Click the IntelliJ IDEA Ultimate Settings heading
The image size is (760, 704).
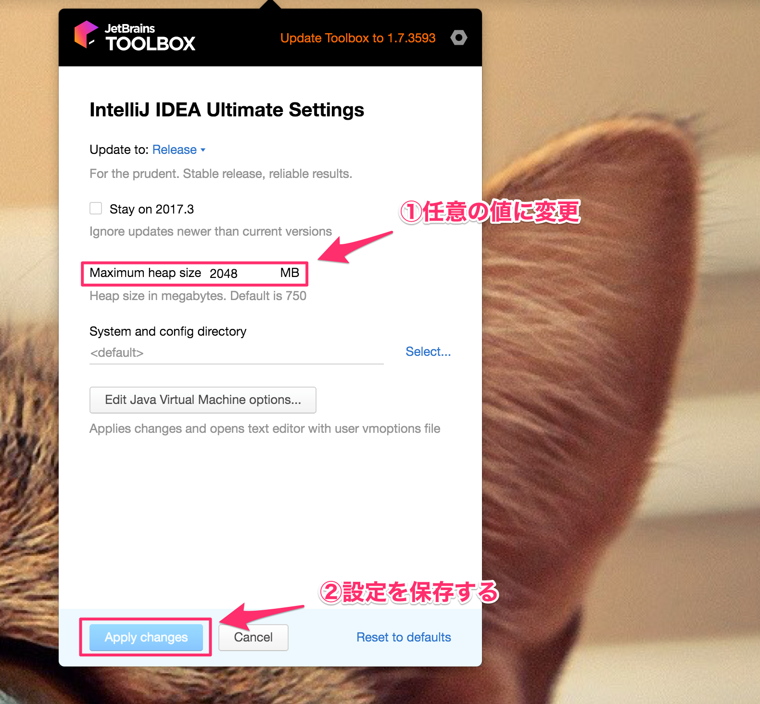[x=227, y=110]
